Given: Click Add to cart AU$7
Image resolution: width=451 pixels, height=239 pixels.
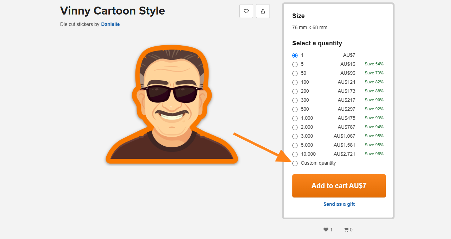Looking at the screenshot, I should tap(339, 186).
